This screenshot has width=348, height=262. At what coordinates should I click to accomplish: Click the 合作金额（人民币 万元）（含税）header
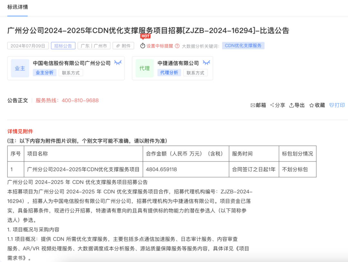tap(186, 154)
